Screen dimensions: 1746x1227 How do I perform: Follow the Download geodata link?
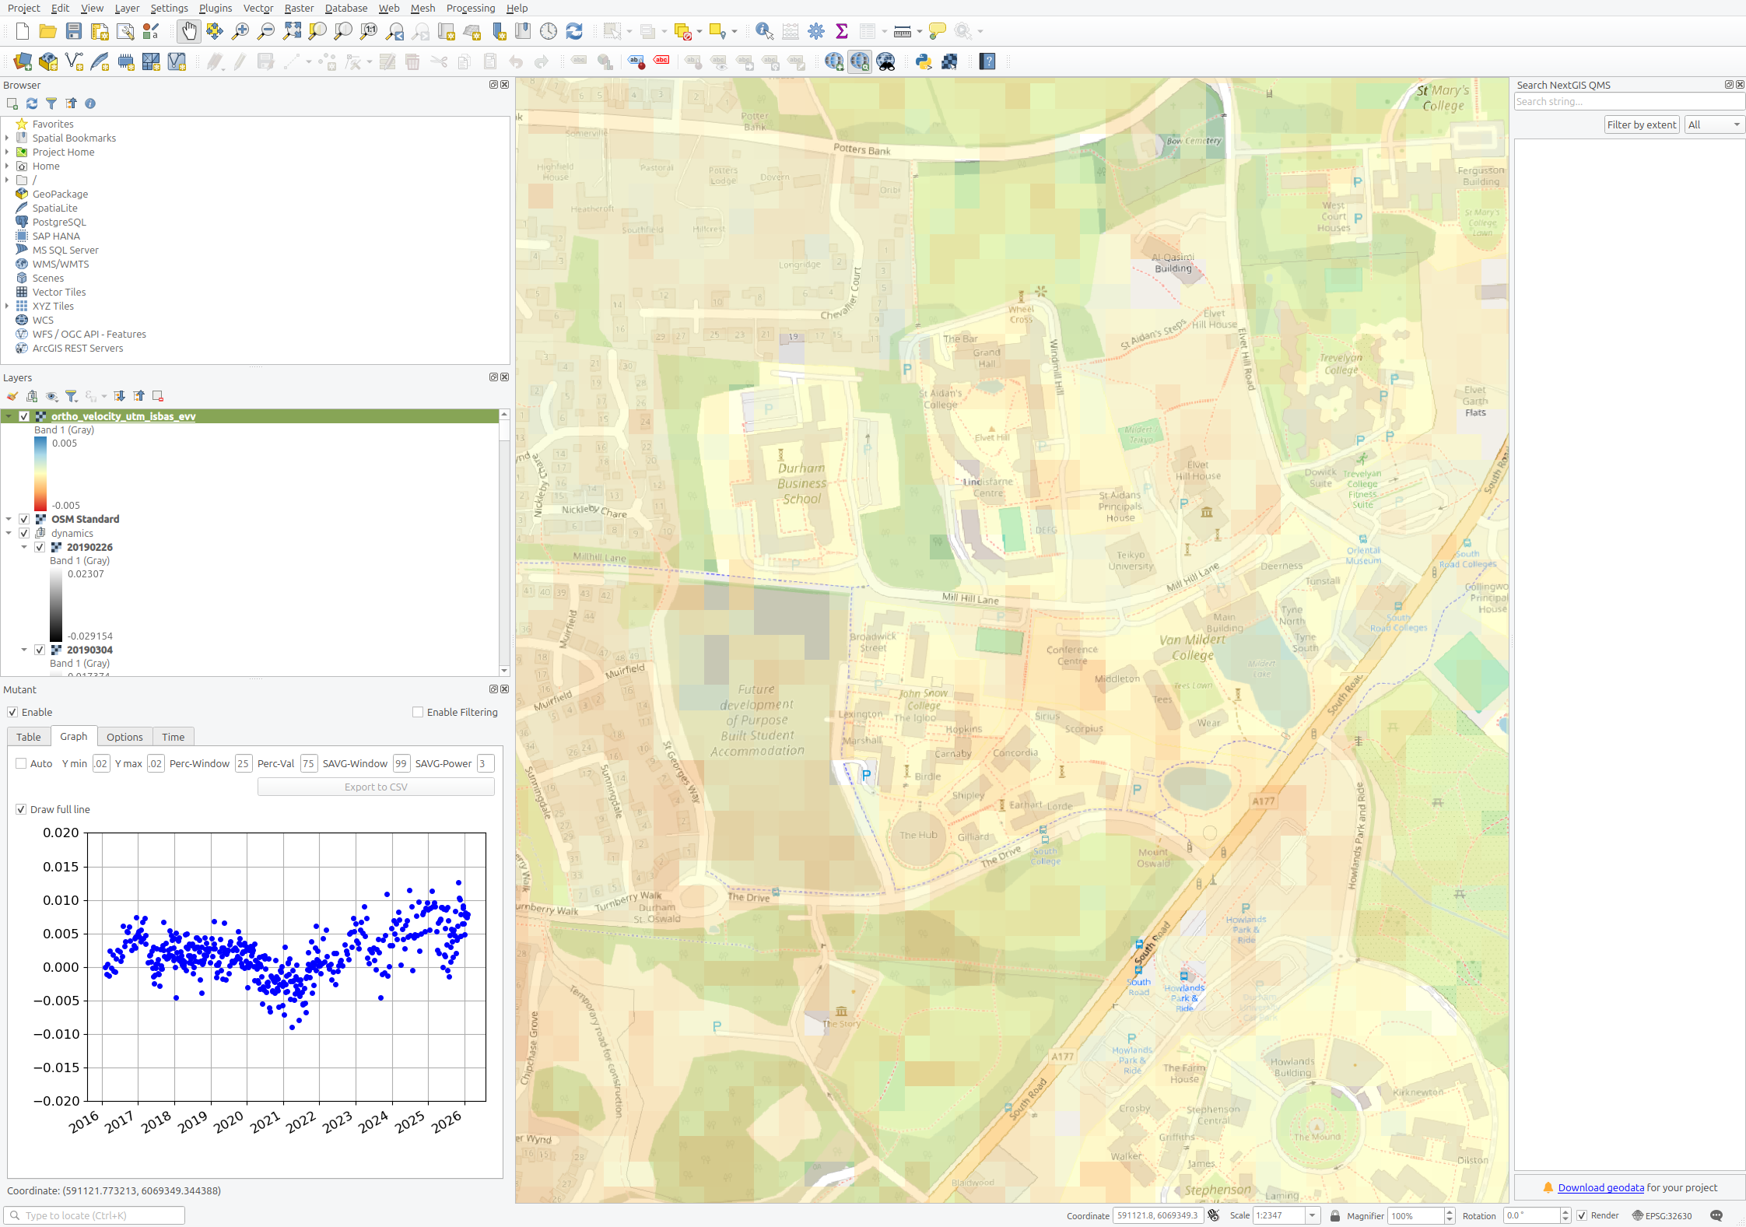[x=1600, y=1187]
